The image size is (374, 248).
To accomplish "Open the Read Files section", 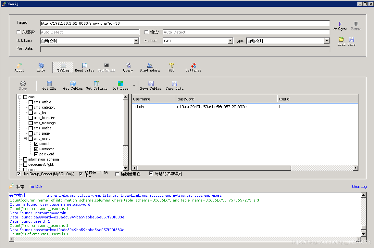I will (x=85, y=67).
